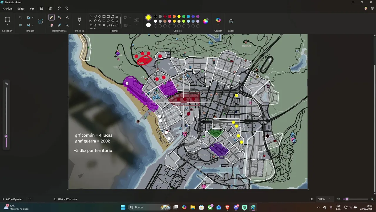
Task: Select the Right arrow shape
Action: [x=108, y=21]
